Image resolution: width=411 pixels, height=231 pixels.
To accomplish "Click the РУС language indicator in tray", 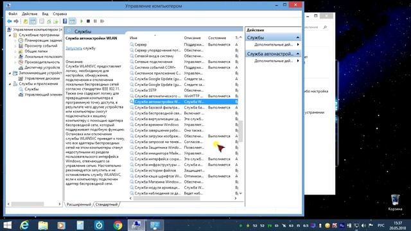I will click(381, 225).
